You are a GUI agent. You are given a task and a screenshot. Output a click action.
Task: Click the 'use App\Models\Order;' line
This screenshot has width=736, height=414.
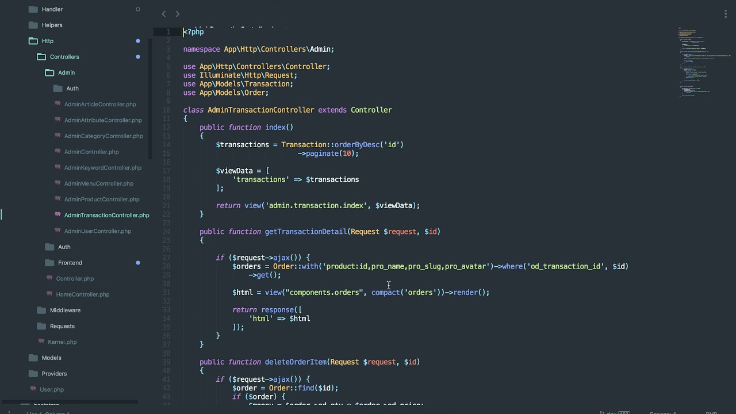tap(226, 93)
